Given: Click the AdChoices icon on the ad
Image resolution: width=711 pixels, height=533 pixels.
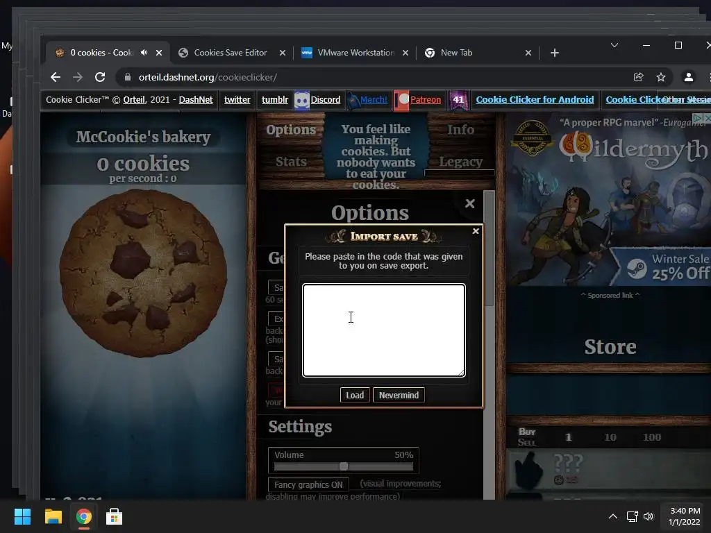Looking at the screenshot, I should (698, 118).
